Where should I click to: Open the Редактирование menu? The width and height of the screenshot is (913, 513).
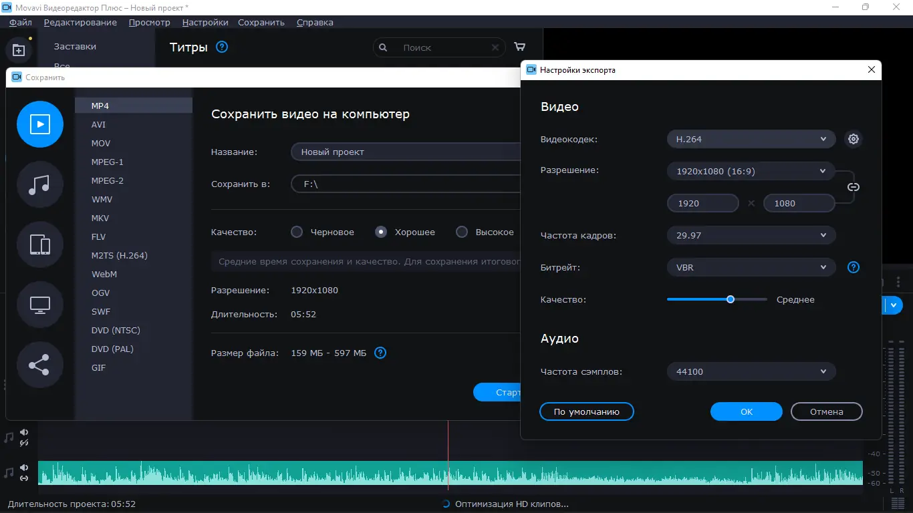[x=80, y=22]
